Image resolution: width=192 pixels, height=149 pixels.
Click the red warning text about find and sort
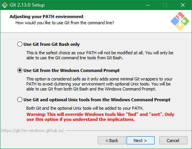[x=100, y=117]
